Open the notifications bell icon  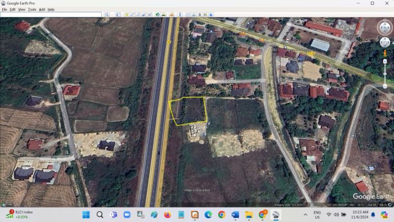click(373, 215)
